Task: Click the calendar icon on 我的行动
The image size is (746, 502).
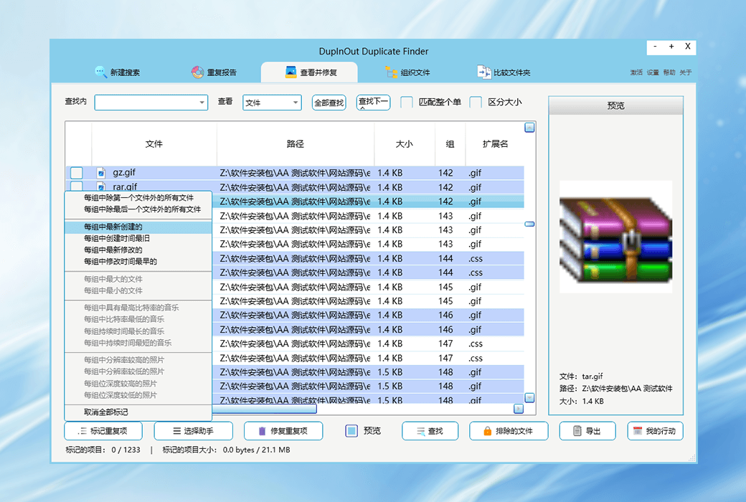Action: click(x=638, y=431)
